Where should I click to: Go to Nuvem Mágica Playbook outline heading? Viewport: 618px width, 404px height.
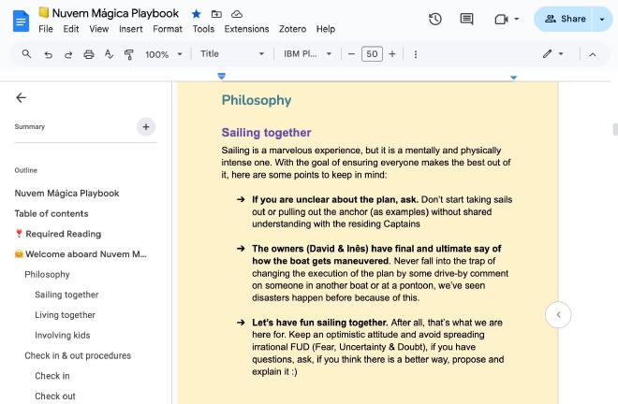(x=66, y=194)
